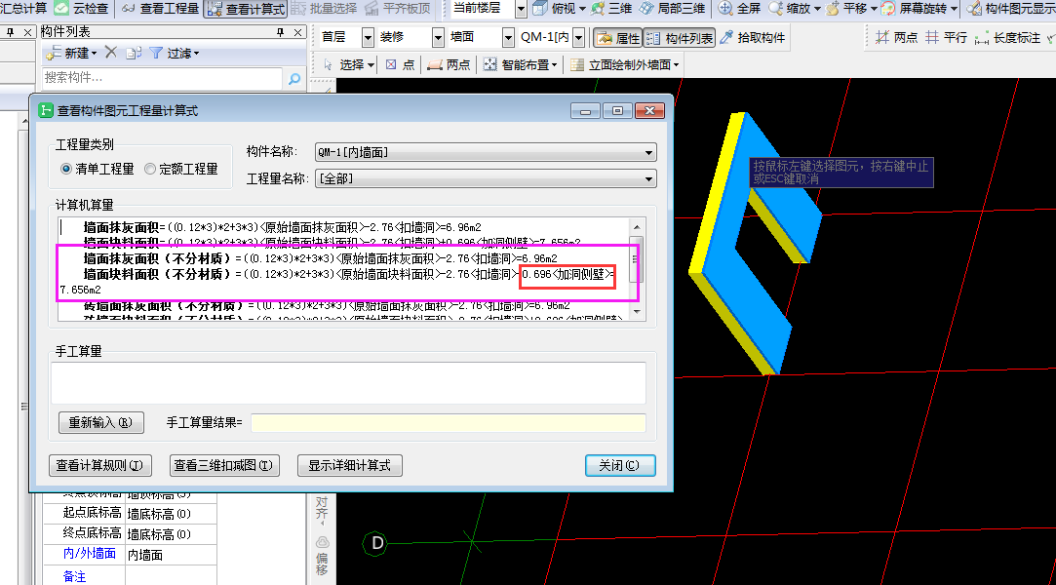
Task: Select the 两点 draw tool beside 点
Action: (x=449, y=64)
